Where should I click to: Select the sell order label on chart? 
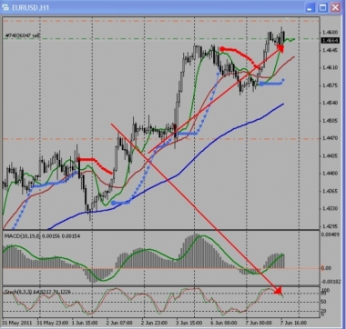coord(22,35)
